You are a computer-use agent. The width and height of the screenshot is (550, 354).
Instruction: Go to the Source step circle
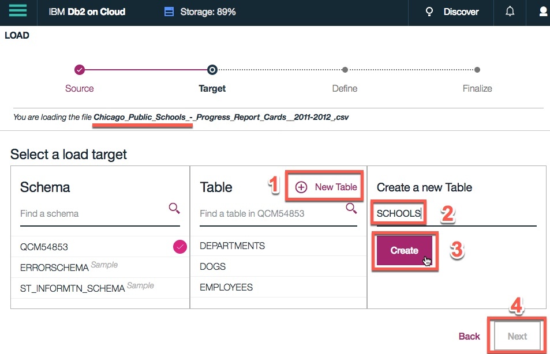80,70
